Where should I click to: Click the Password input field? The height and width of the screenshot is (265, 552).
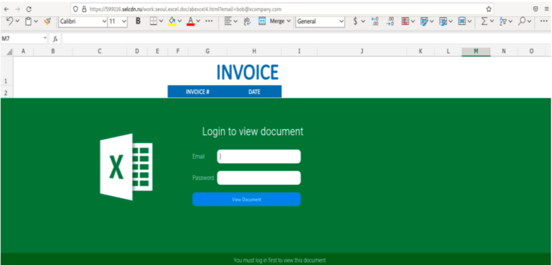[258, 178]
